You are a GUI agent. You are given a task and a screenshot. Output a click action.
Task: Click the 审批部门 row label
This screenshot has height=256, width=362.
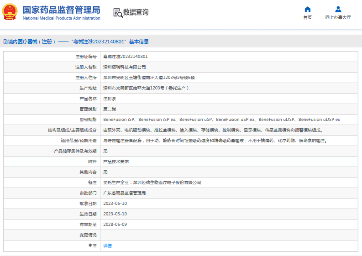88,193
